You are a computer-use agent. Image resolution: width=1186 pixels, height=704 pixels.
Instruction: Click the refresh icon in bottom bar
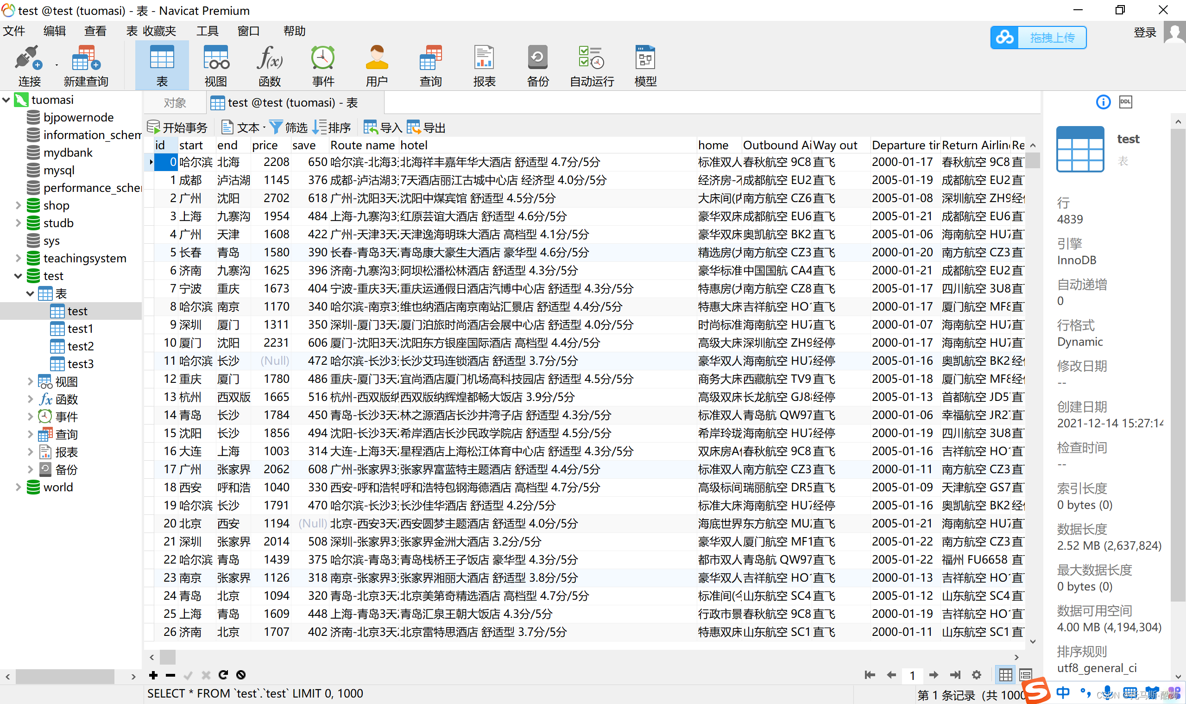(x=223, y=675)
